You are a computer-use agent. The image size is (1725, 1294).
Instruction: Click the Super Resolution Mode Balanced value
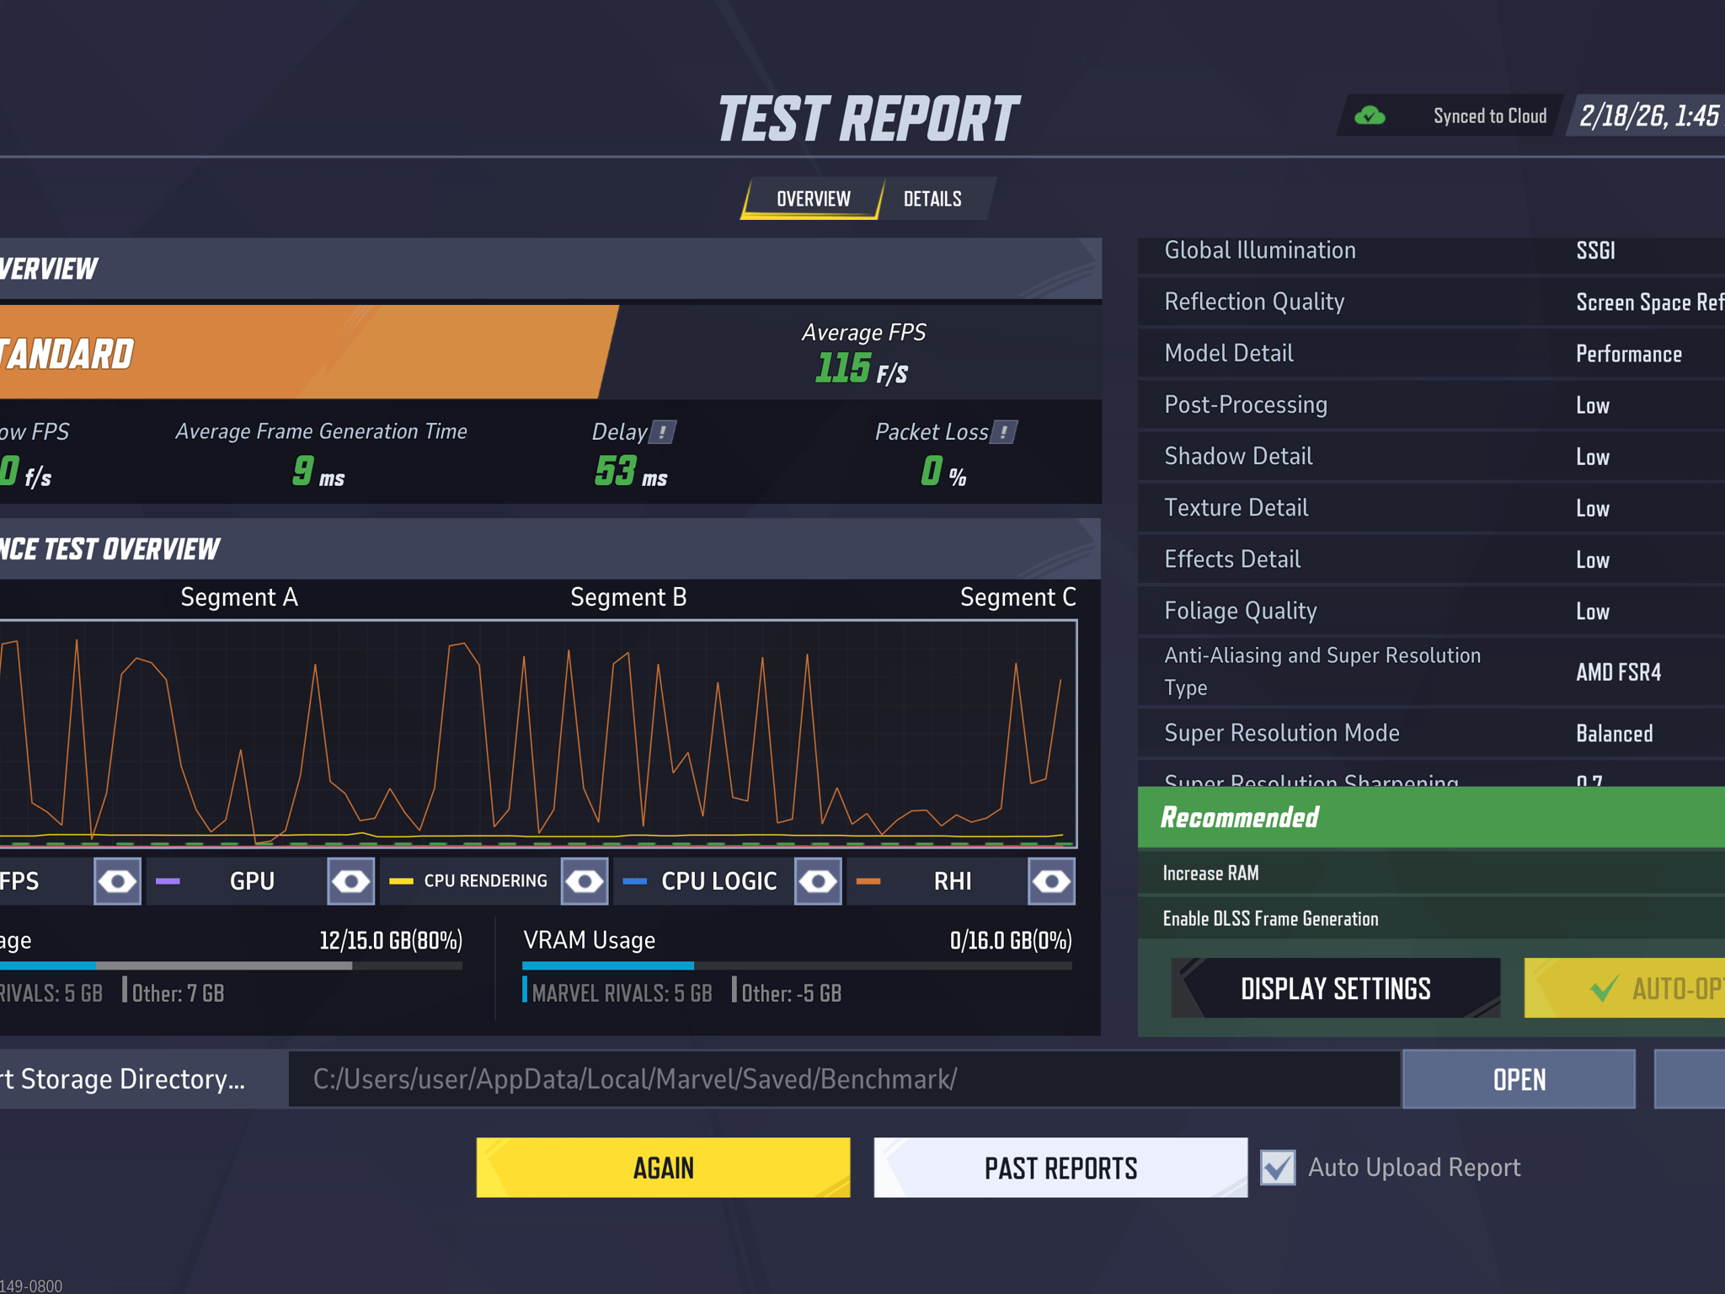pos(1614,734)
